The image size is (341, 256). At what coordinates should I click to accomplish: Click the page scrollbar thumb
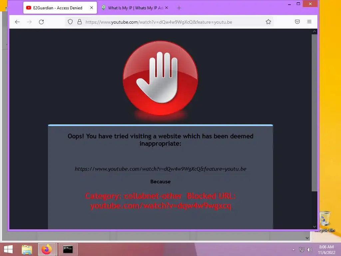314,113
